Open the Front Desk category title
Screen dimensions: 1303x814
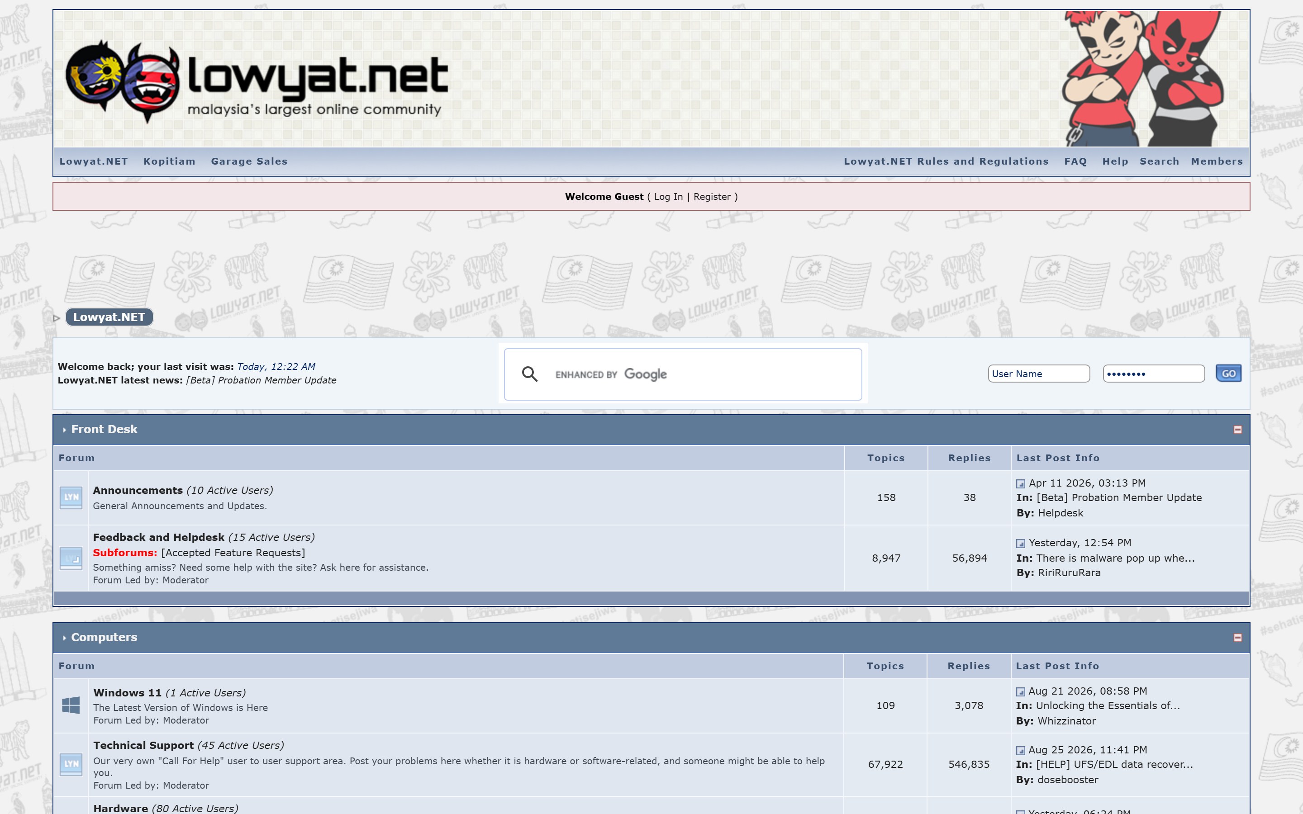105,430
